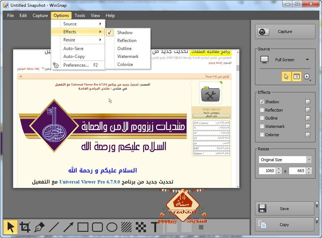Choose Watermark in Effects submenu
The image size is (322, 238).
tap(128, 57)
